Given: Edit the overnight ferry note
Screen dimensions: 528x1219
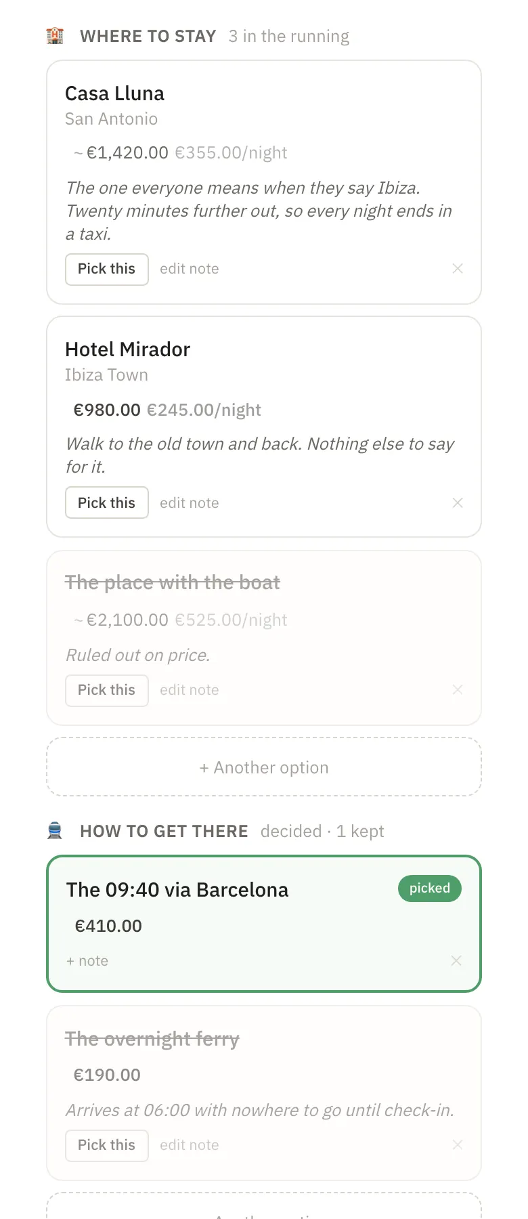Looking at the screenshot, I should click(190, 1145).
